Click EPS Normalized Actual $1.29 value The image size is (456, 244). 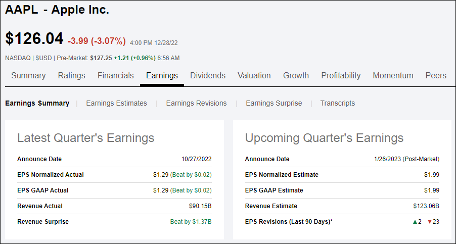click(x=161, y=175)
